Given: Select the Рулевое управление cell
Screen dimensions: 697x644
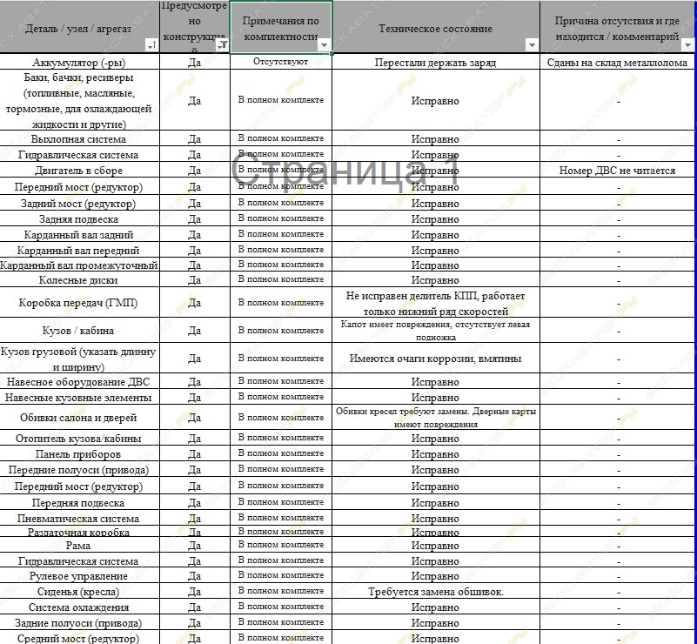Looking at the screenshot, I should click(79, 575).
